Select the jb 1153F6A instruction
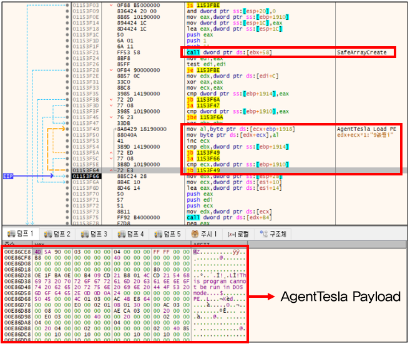The height and width of the screenshot is (344, 410). 203,100
